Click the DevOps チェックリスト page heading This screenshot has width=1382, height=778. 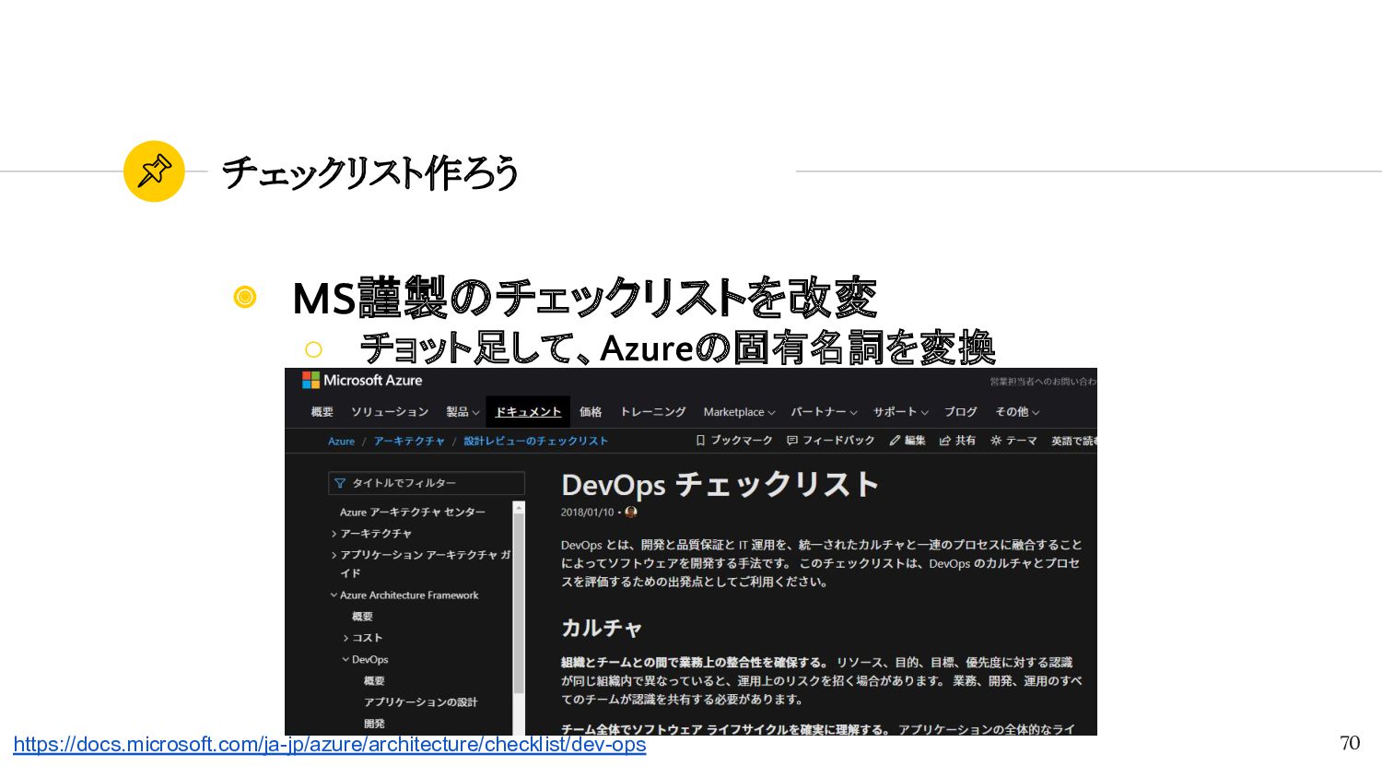click(720, 485)
